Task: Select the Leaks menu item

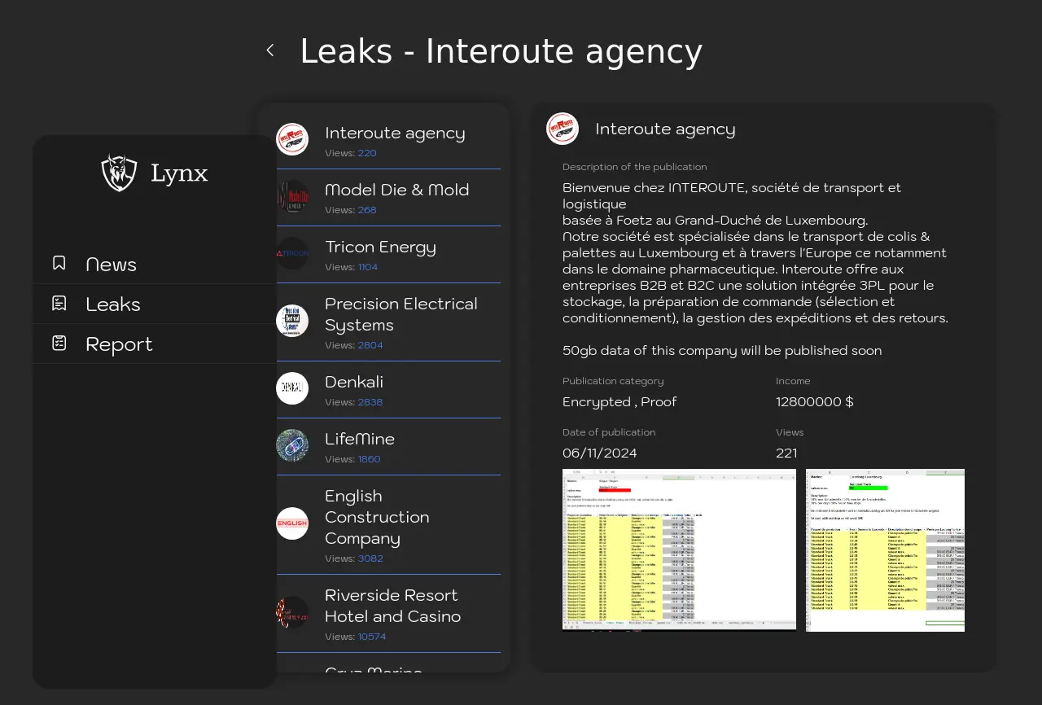Action: [x=113, y=304]
